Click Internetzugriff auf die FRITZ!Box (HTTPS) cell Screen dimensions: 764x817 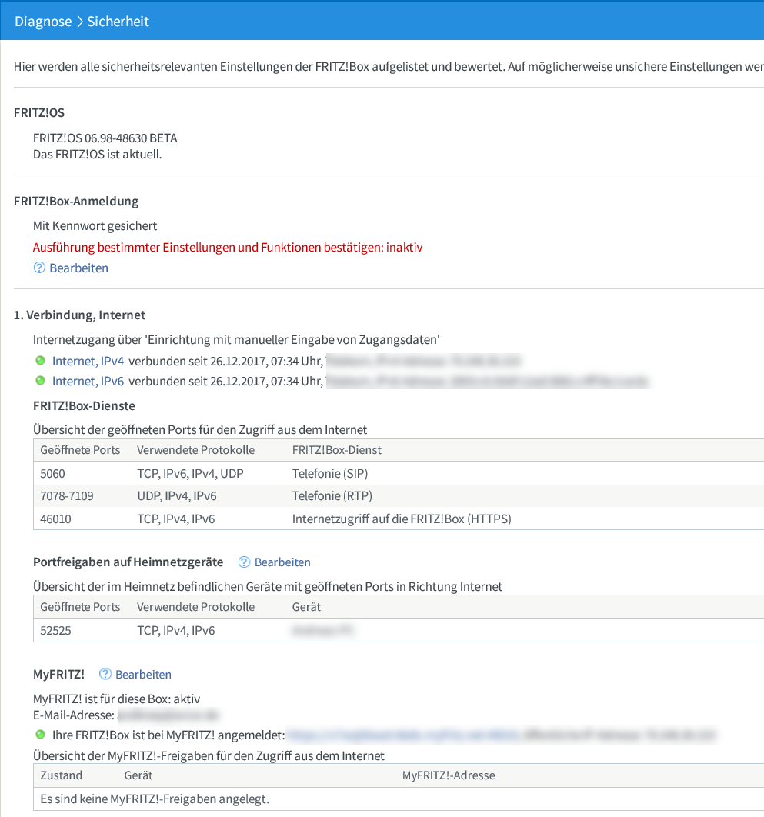pos(402,519)
